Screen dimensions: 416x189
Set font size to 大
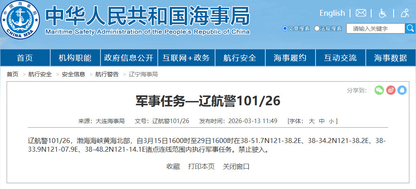point(312,121)
